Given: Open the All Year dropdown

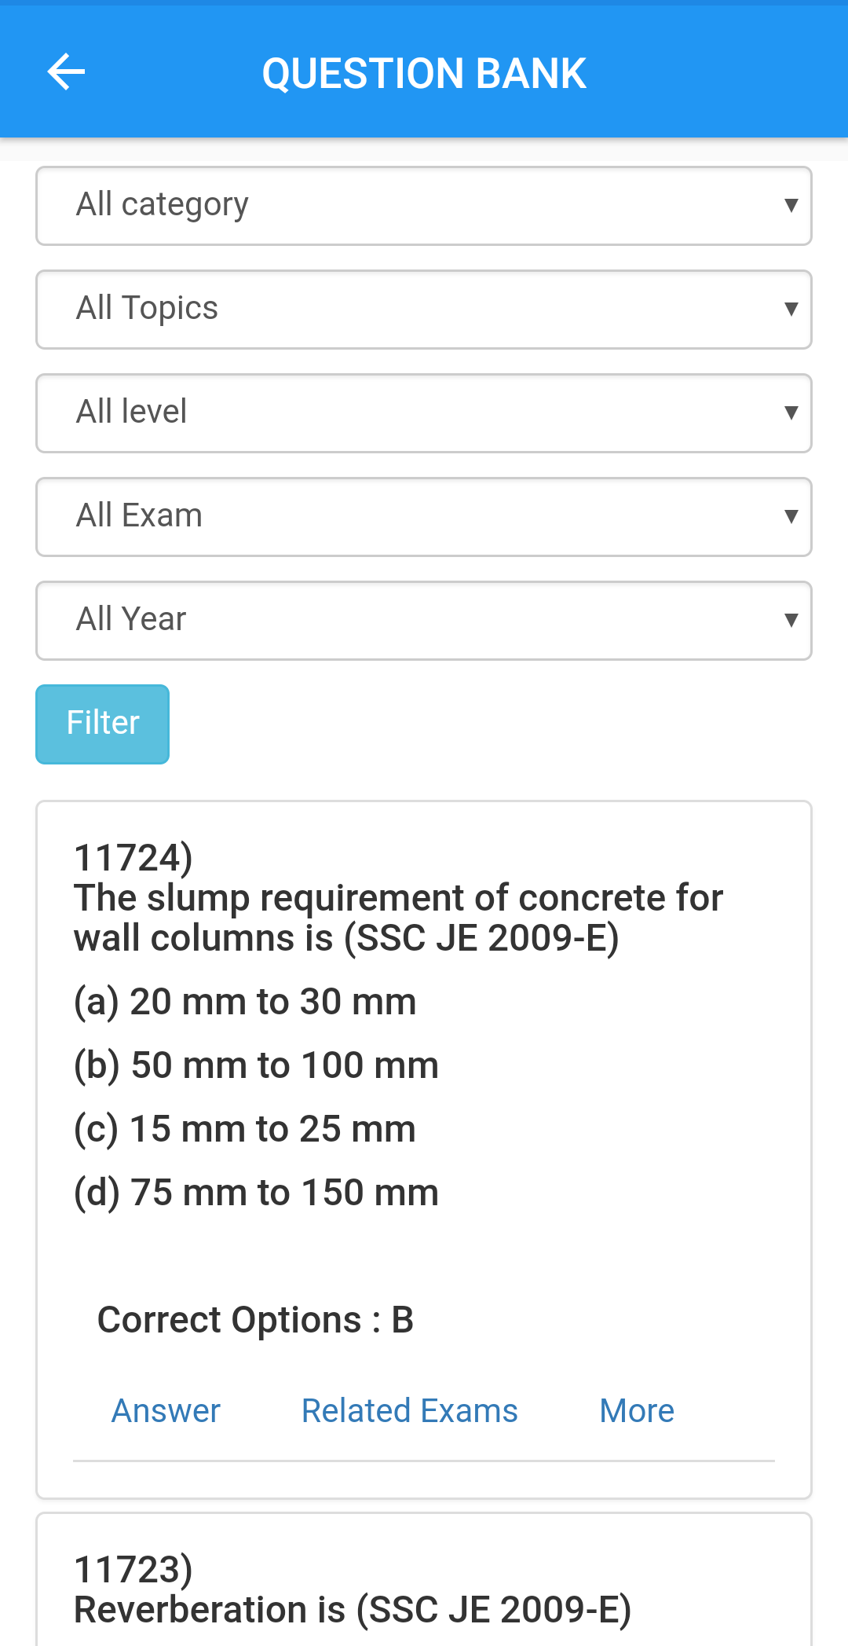Looking at the screenshot, I should pos(424,621).
